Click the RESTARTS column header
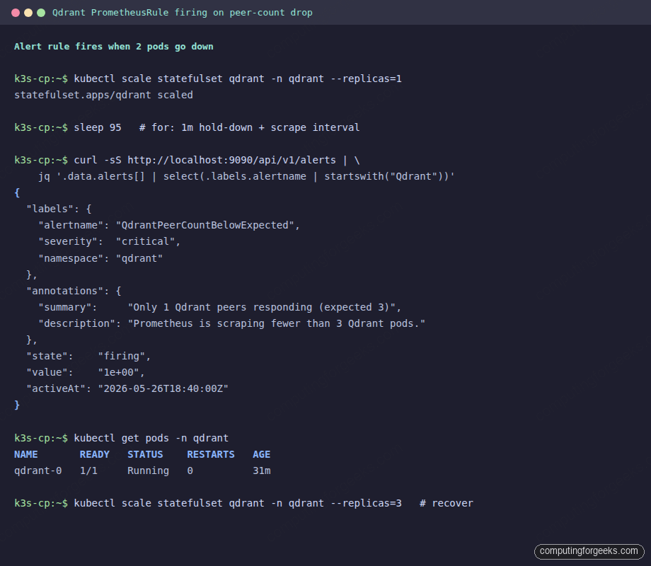 pyautogui.click(x=210, y=454)
